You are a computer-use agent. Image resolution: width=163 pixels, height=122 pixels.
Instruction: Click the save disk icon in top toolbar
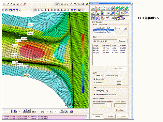tap(82, 4)
